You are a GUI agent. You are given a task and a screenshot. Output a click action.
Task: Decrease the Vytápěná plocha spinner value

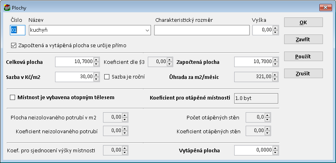[x=276, y=153]
